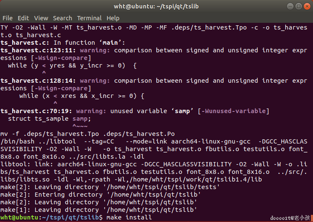Open the File menu

(x=8, y=18)
